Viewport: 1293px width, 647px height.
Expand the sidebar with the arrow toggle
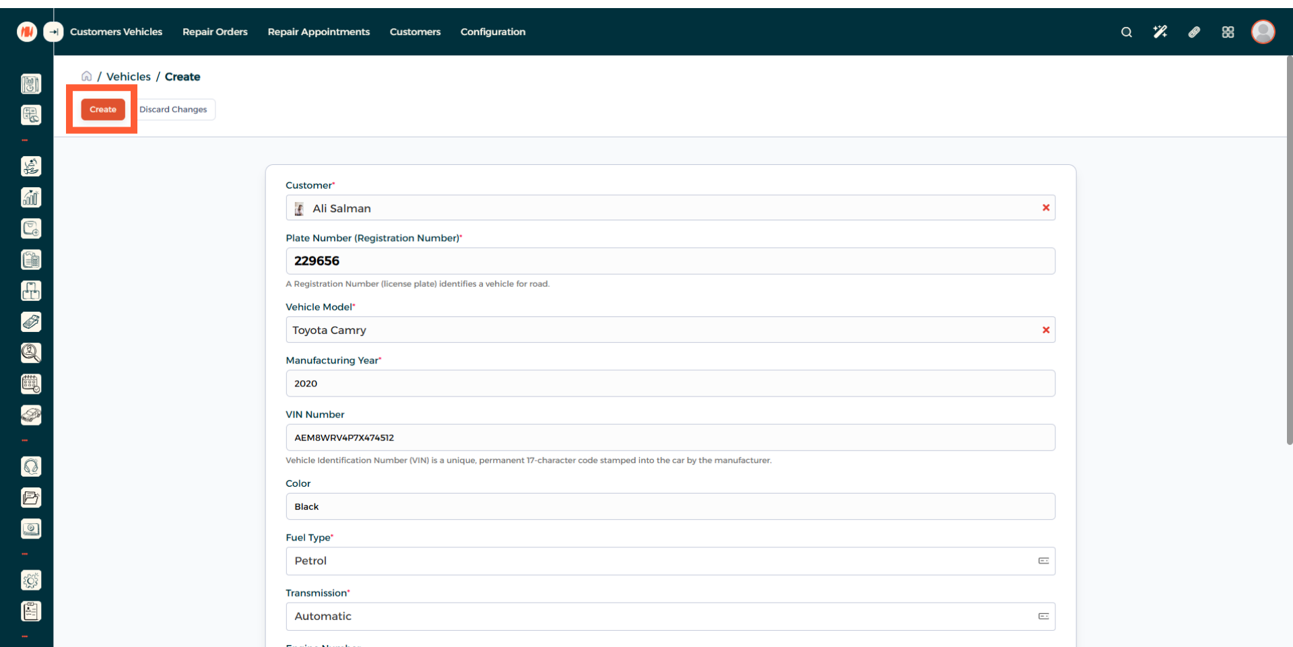[x=53, y=32]
